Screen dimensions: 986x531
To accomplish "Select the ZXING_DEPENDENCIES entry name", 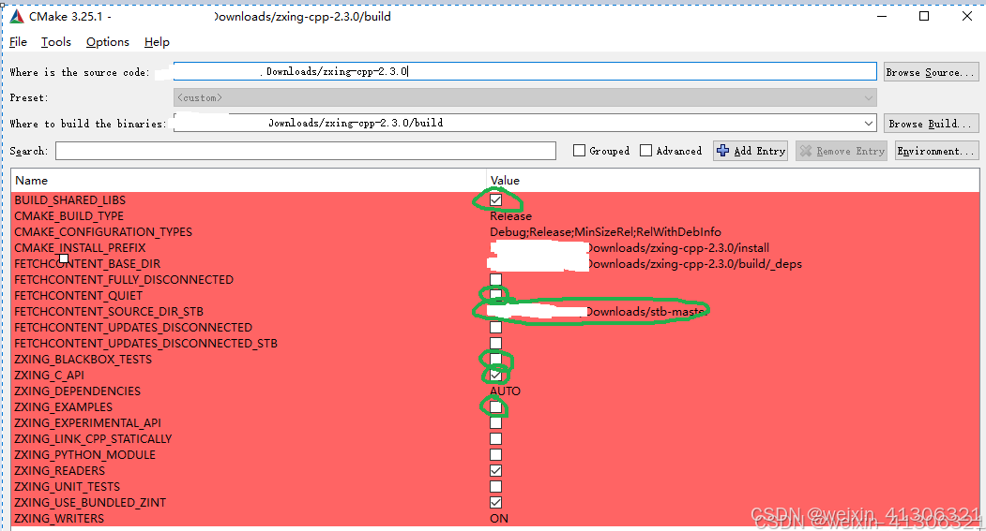I will click(x=77, y=391).
